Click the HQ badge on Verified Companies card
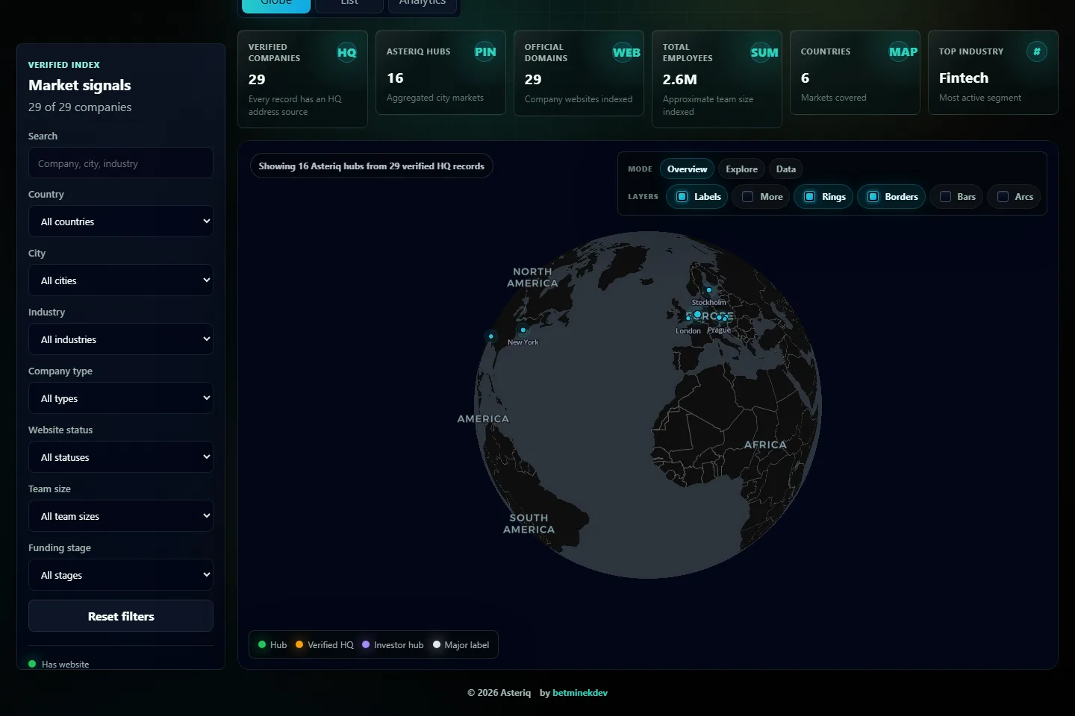The height and width of the screenshot is (716, 1075). coord(346,52)
